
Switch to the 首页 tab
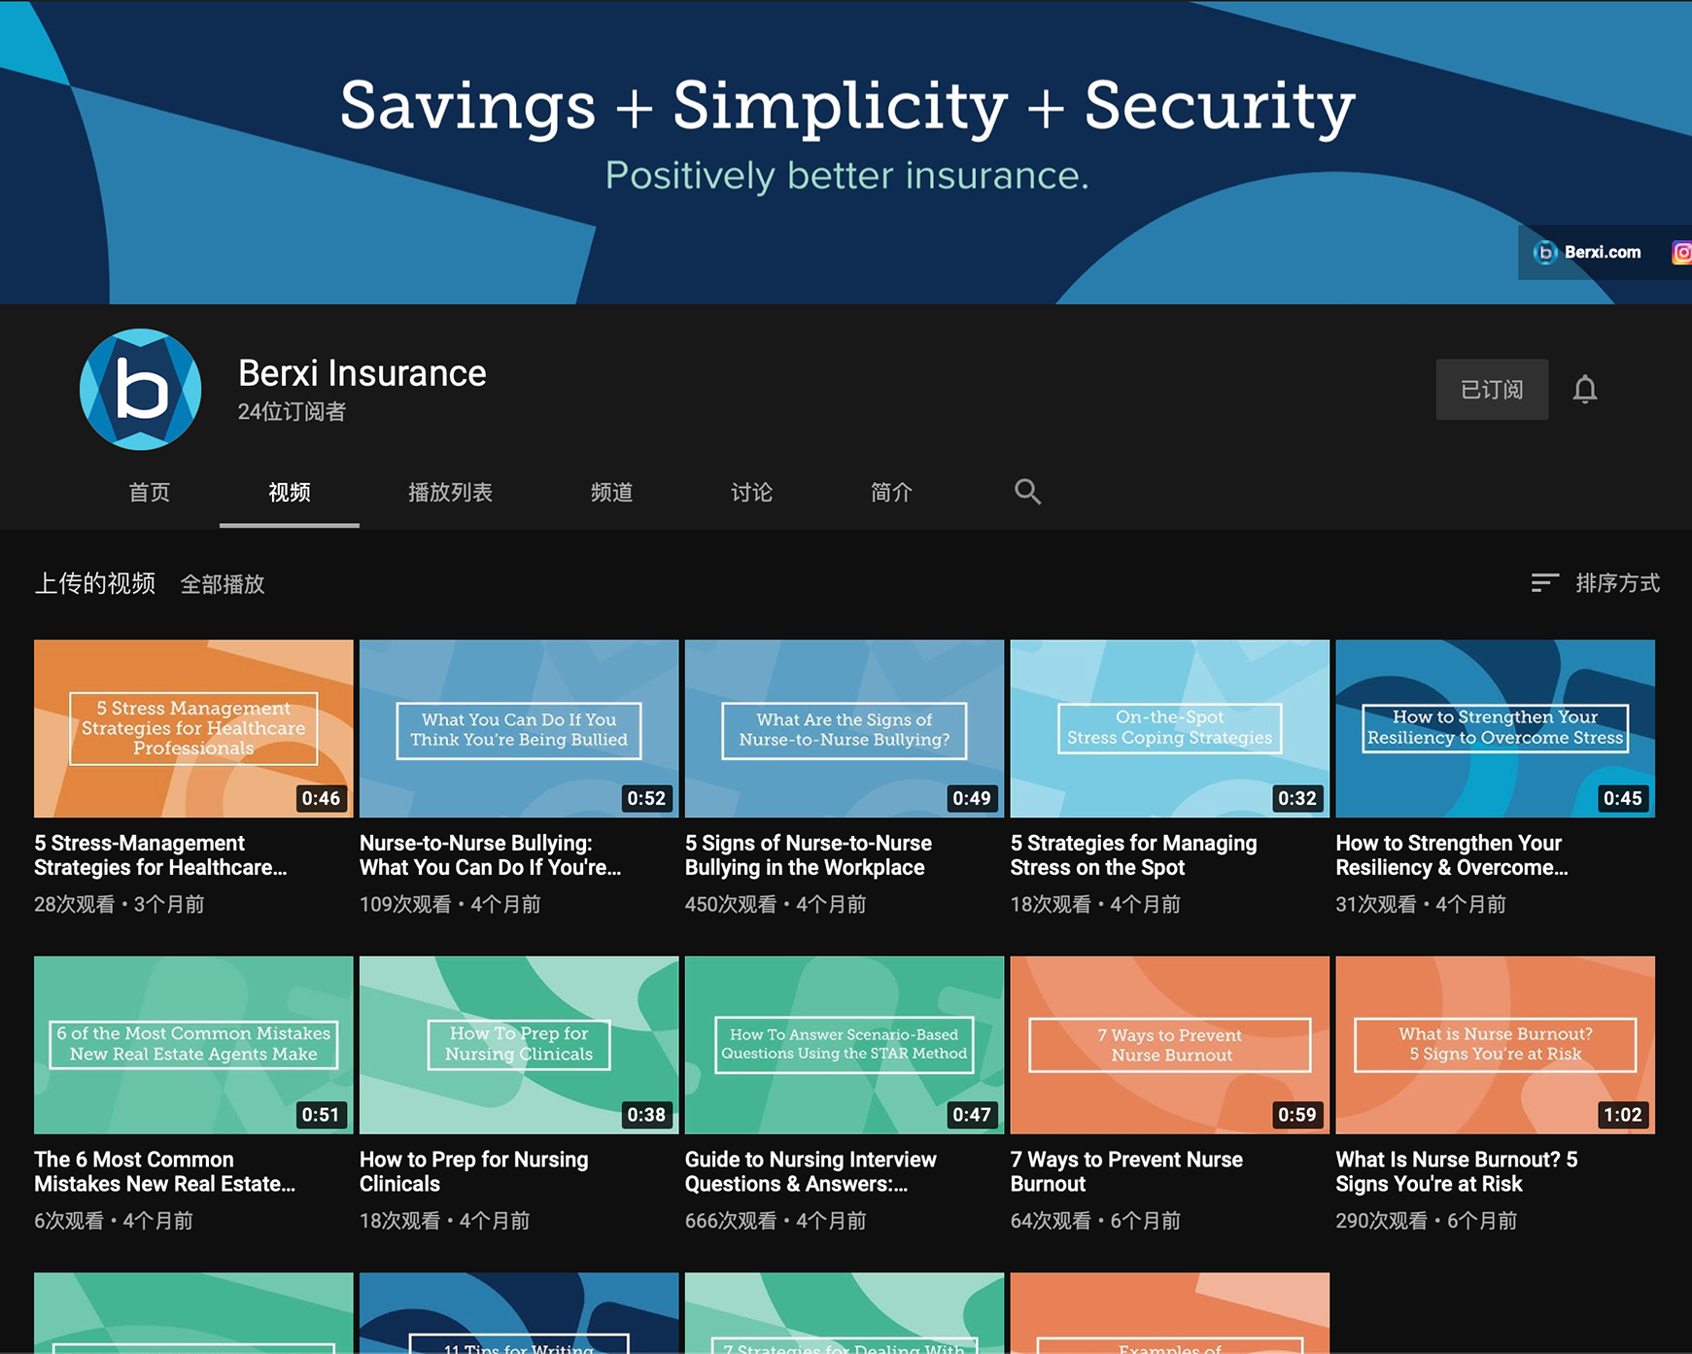(150, 493)
